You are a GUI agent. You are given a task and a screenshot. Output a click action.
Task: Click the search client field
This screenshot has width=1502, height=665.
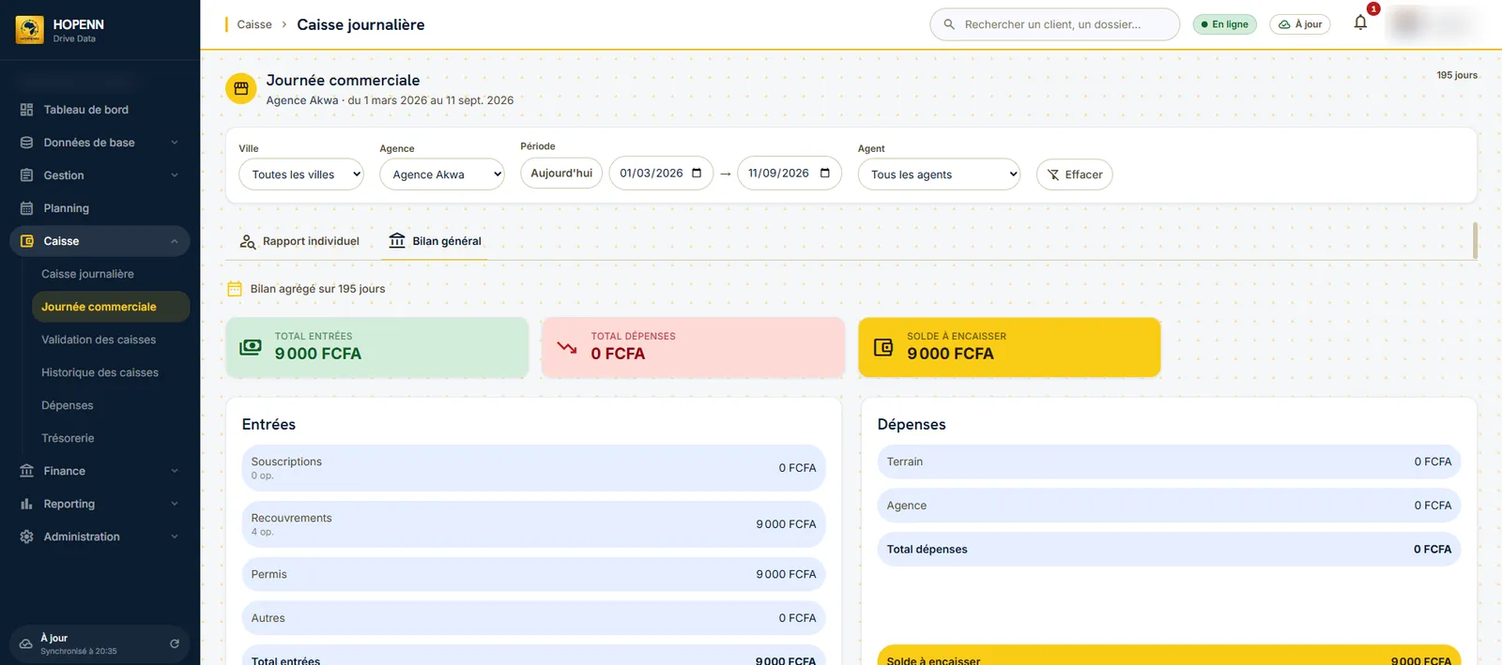click(x=1054, y=24)
